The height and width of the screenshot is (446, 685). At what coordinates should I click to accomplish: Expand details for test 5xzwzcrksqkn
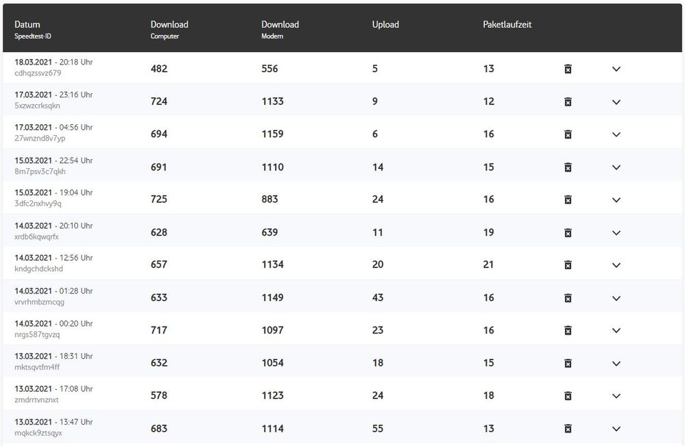[616, 102]
